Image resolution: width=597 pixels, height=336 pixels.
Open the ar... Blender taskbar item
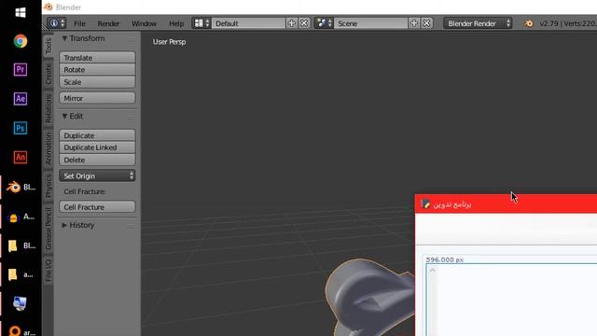(x=21, y=330)
